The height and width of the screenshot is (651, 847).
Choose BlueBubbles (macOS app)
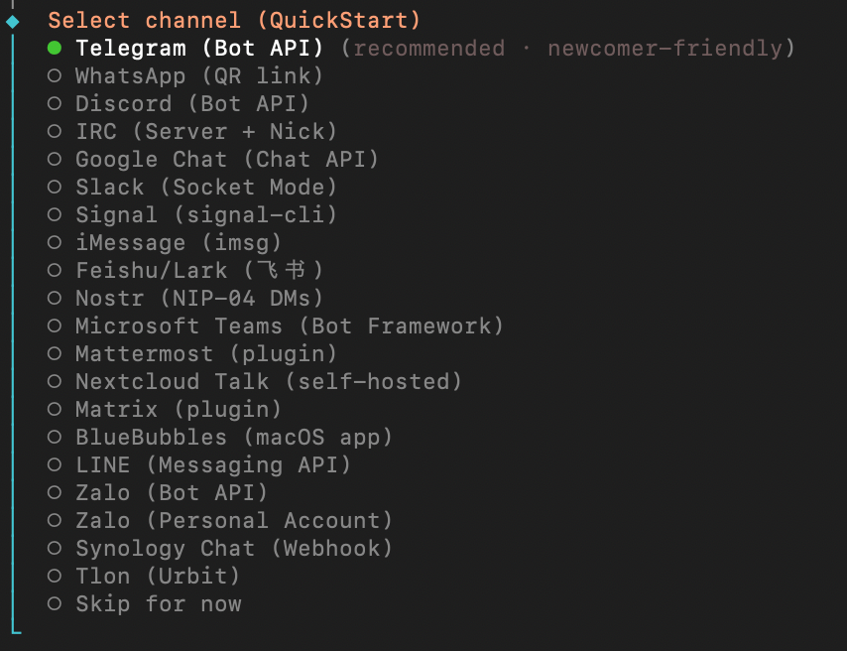(234, 437)
